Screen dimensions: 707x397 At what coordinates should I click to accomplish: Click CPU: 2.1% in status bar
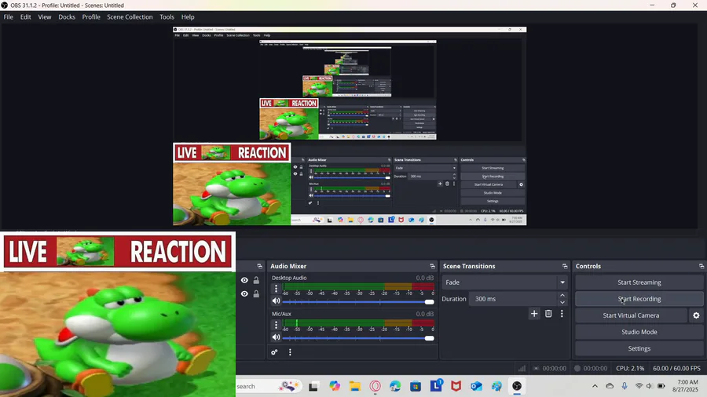630,368
